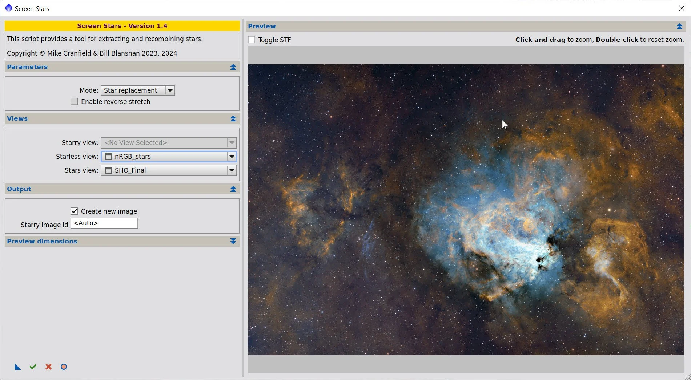Click the 'Starry image id' label
This screenshot has width=691, height=380.
point(44,225)
